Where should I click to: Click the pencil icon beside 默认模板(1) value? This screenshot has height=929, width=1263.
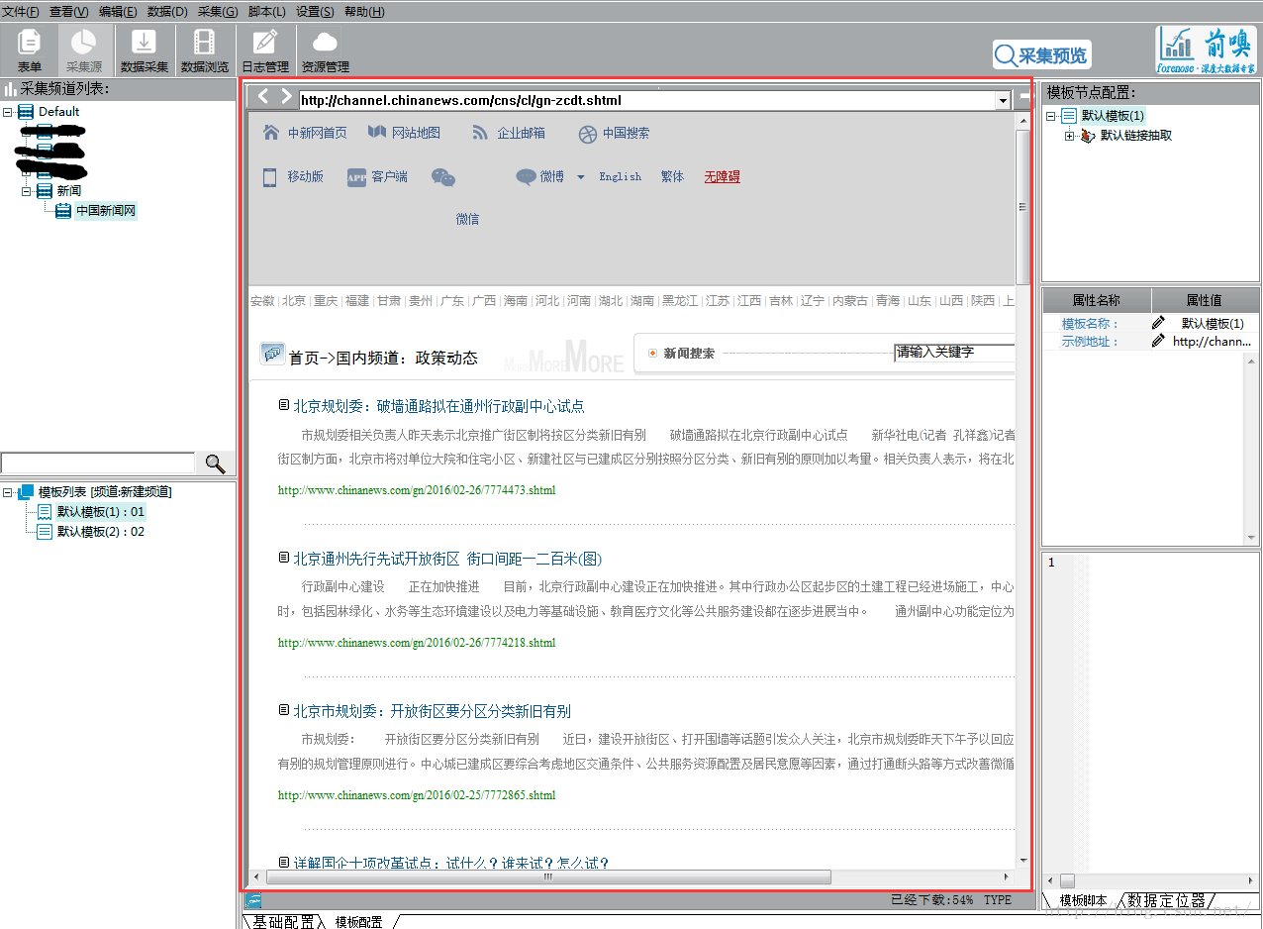tap(1158, 323)
